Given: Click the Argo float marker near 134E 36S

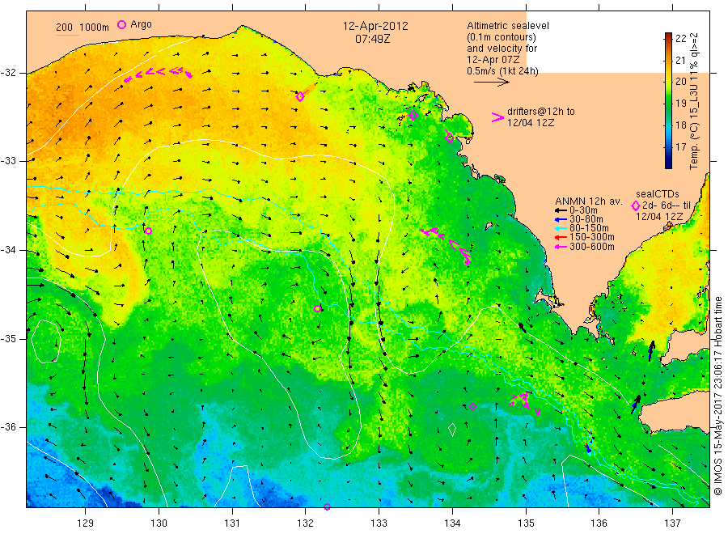Looking at the screenshot, I should (472, 406).
